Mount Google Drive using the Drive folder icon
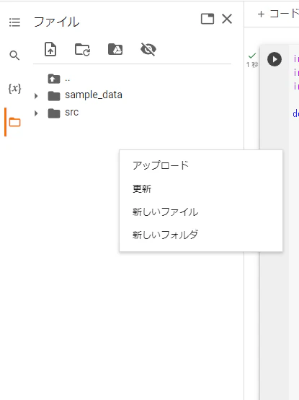 115,49
